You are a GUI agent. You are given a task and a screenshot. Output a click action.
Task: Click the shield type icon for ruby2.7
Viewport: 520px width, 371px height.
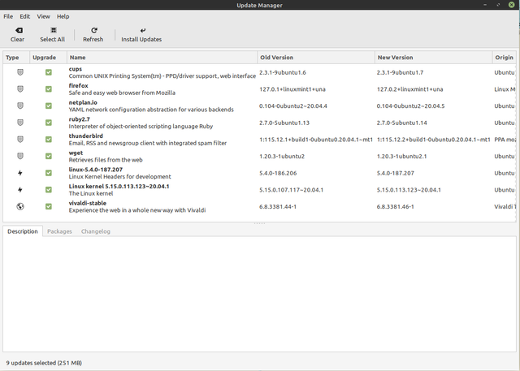point(20,123)
